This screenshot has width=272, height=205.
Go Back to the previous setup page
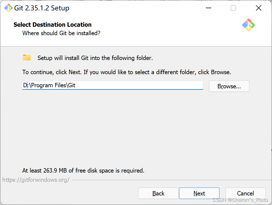pyautogui.click(x=158, y=193)
